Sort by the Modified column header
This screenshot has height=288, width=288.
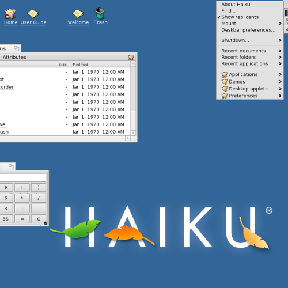click(x=100, y=65)
